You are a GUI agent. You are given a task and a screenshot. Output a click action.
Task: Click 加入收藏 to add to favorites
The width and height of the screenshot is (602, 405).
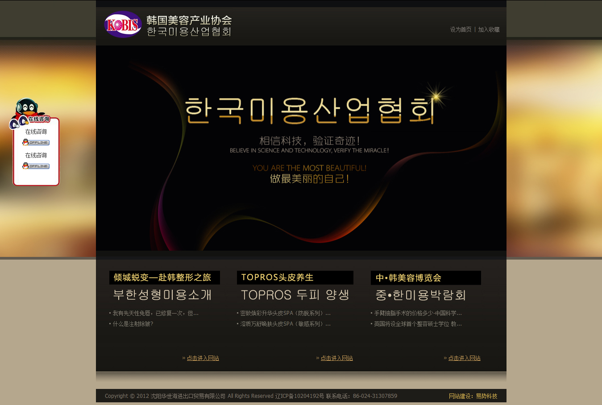[489, 30]
